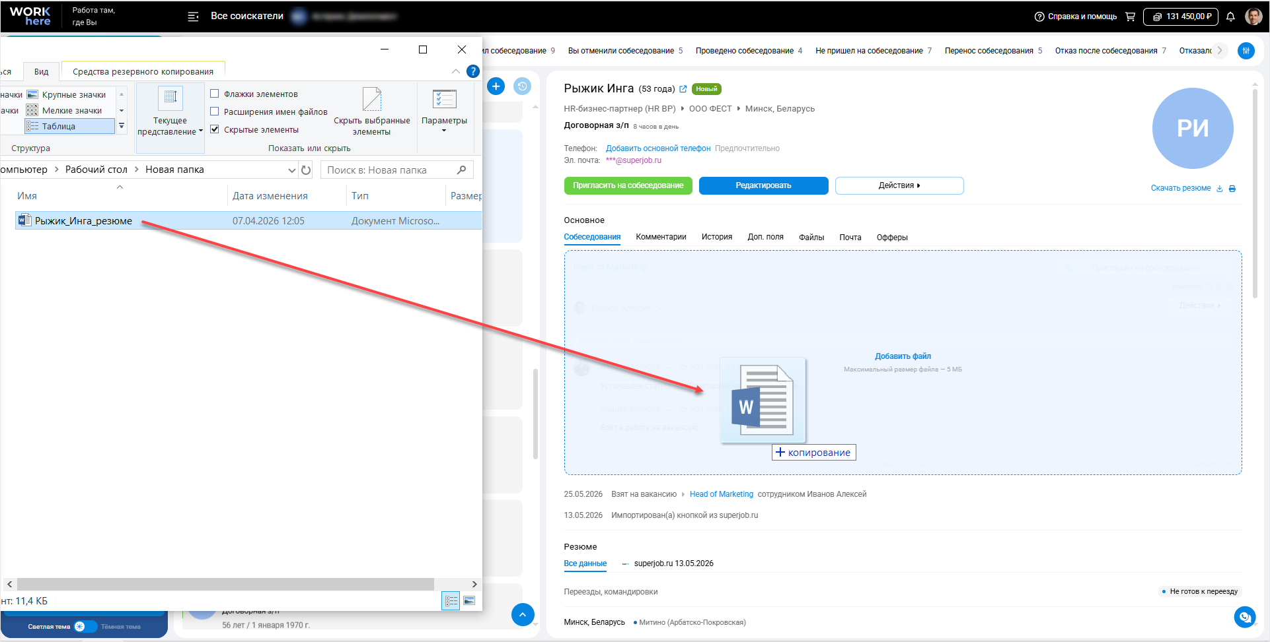The image size is (1270, 642).
Task: Select Таблица layout option
Action: 69,126
